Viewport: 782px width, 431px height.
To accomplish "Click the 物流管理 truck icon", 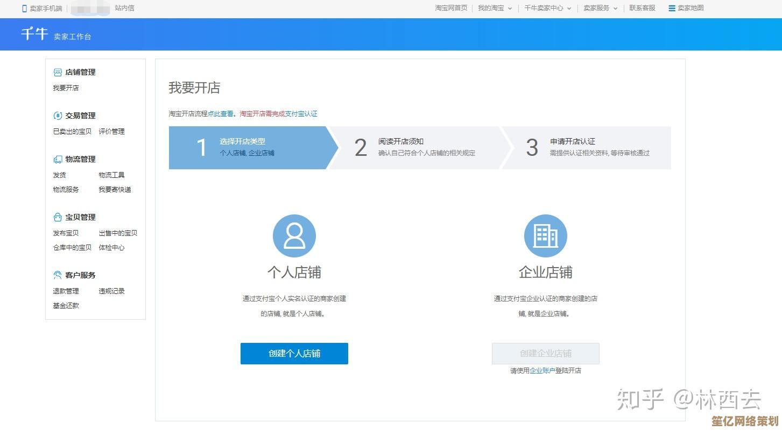I will click(58, 160).
